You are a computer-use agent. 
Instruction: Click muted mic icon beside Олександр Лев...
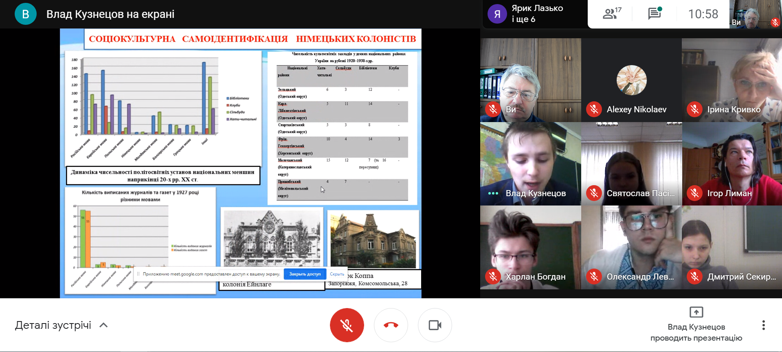tap(594, 277)
